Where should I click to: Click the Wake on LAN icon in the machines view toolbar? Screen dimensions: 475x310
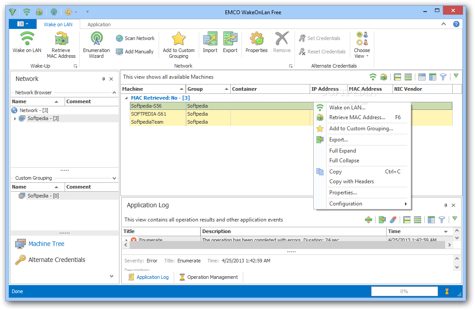373,77
